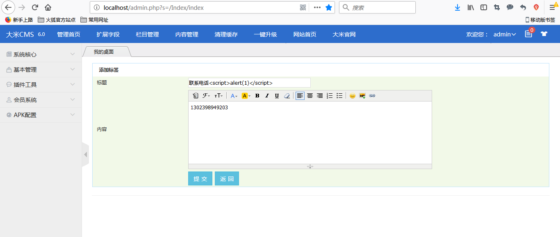The height and width of the screenshot is (237, 560).
Task: Select right text alignment in the editor
Action: pos(320,96)
